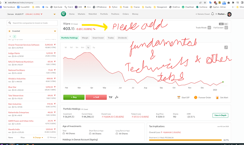Click the red Sell button

pyautogui.click(x=96, y=97)
